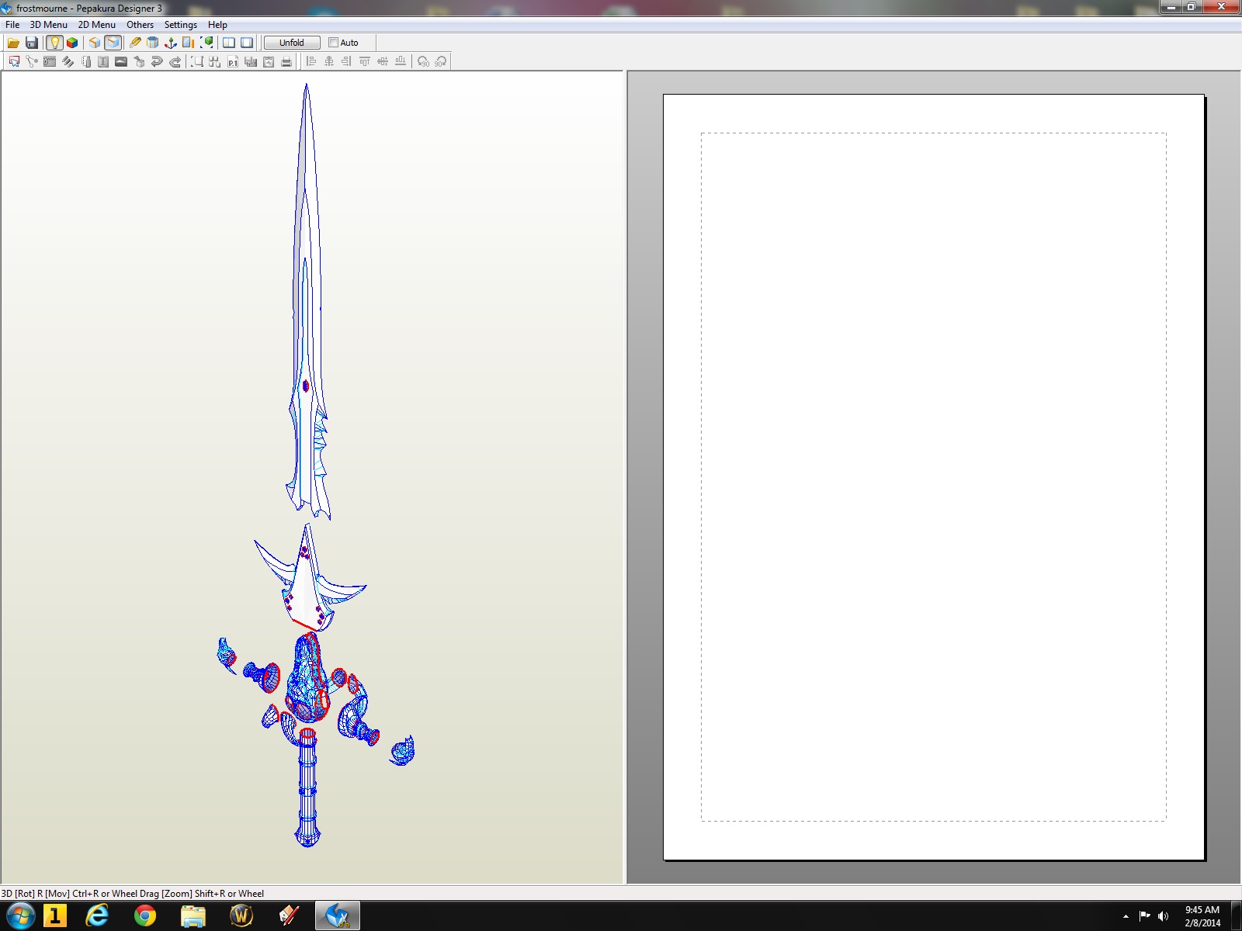Image resolution: width=1242 pixels, height=931 pixels.
Task: Click the cylinder shape icon in toolbar
Action: (153, 43)
